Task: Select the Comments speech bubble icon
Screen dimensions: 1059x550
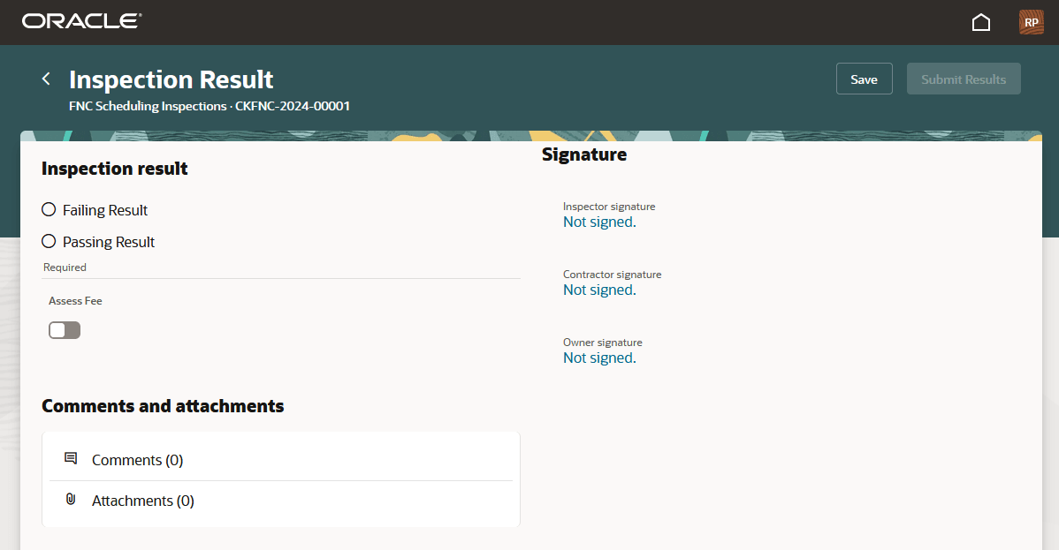Action: coord(71,458)
